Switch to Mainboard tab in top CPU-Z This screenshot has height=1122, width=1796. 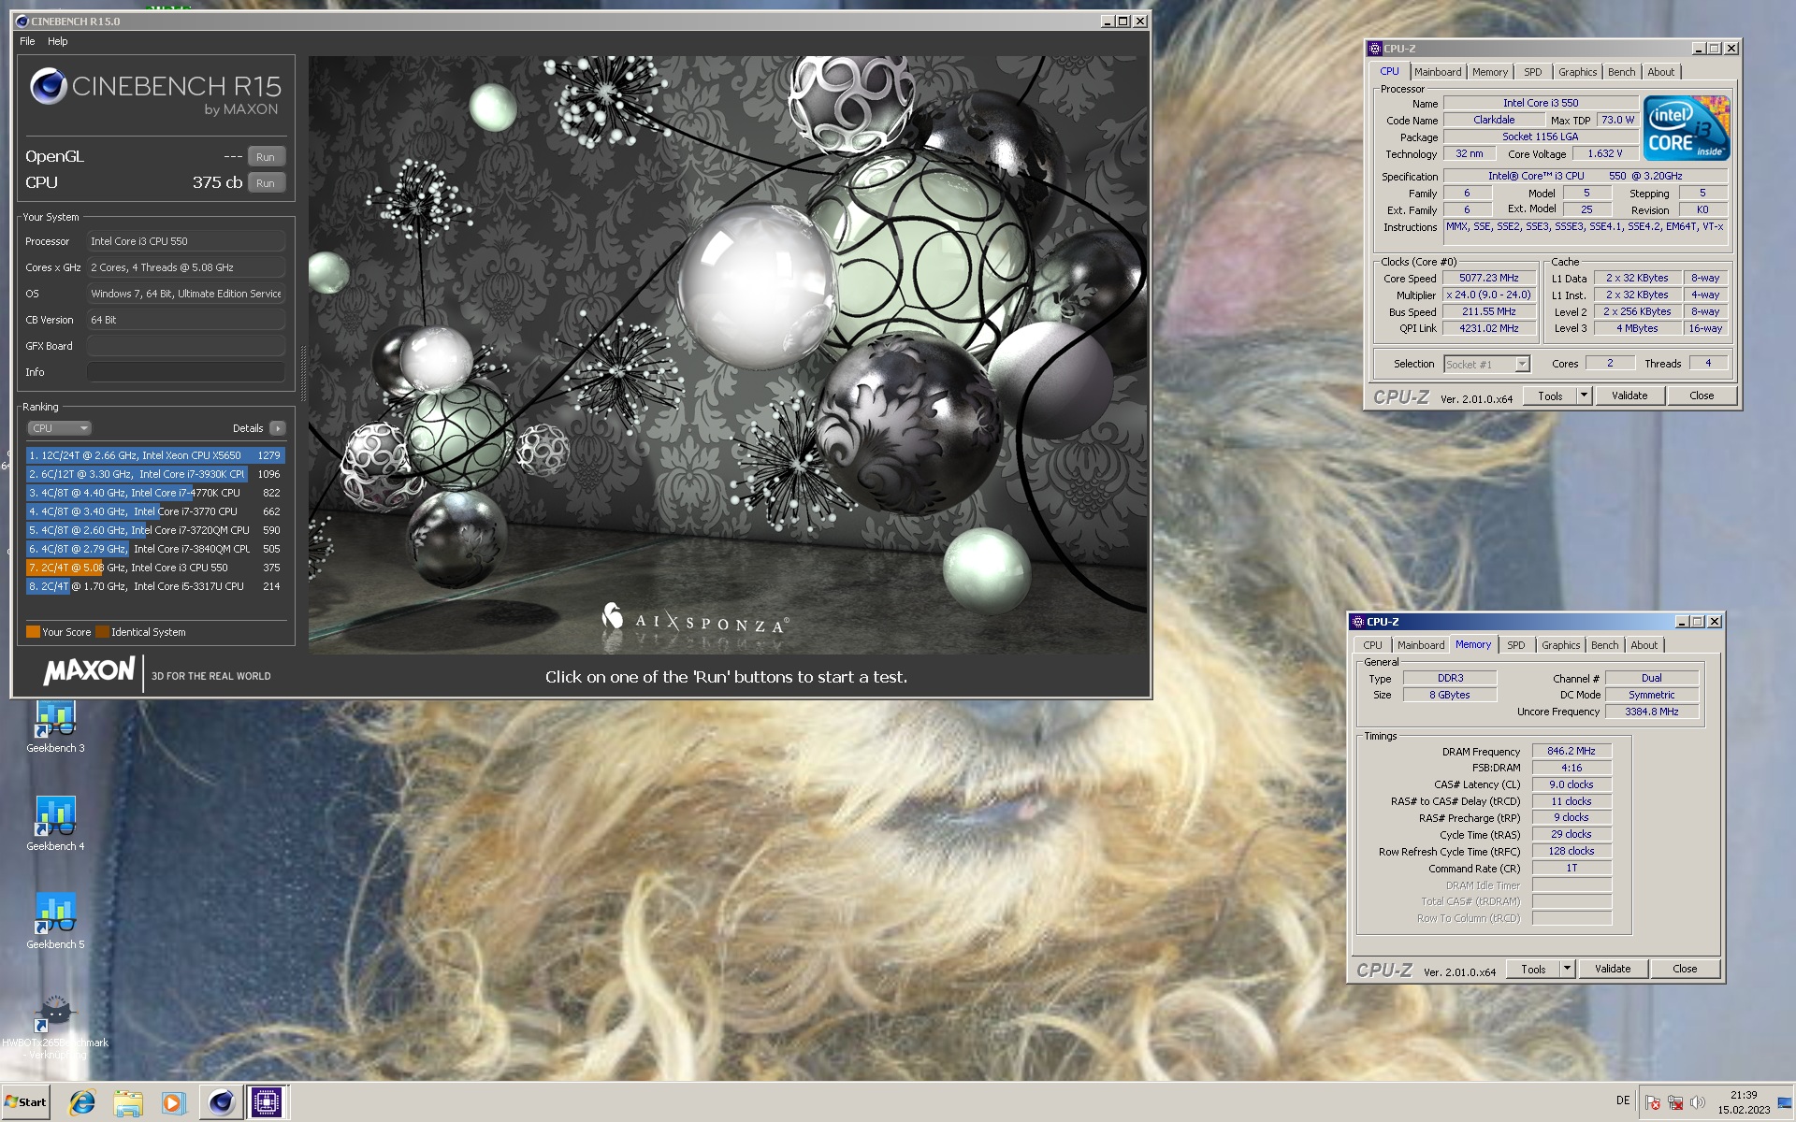click(x=1438, y=72)
